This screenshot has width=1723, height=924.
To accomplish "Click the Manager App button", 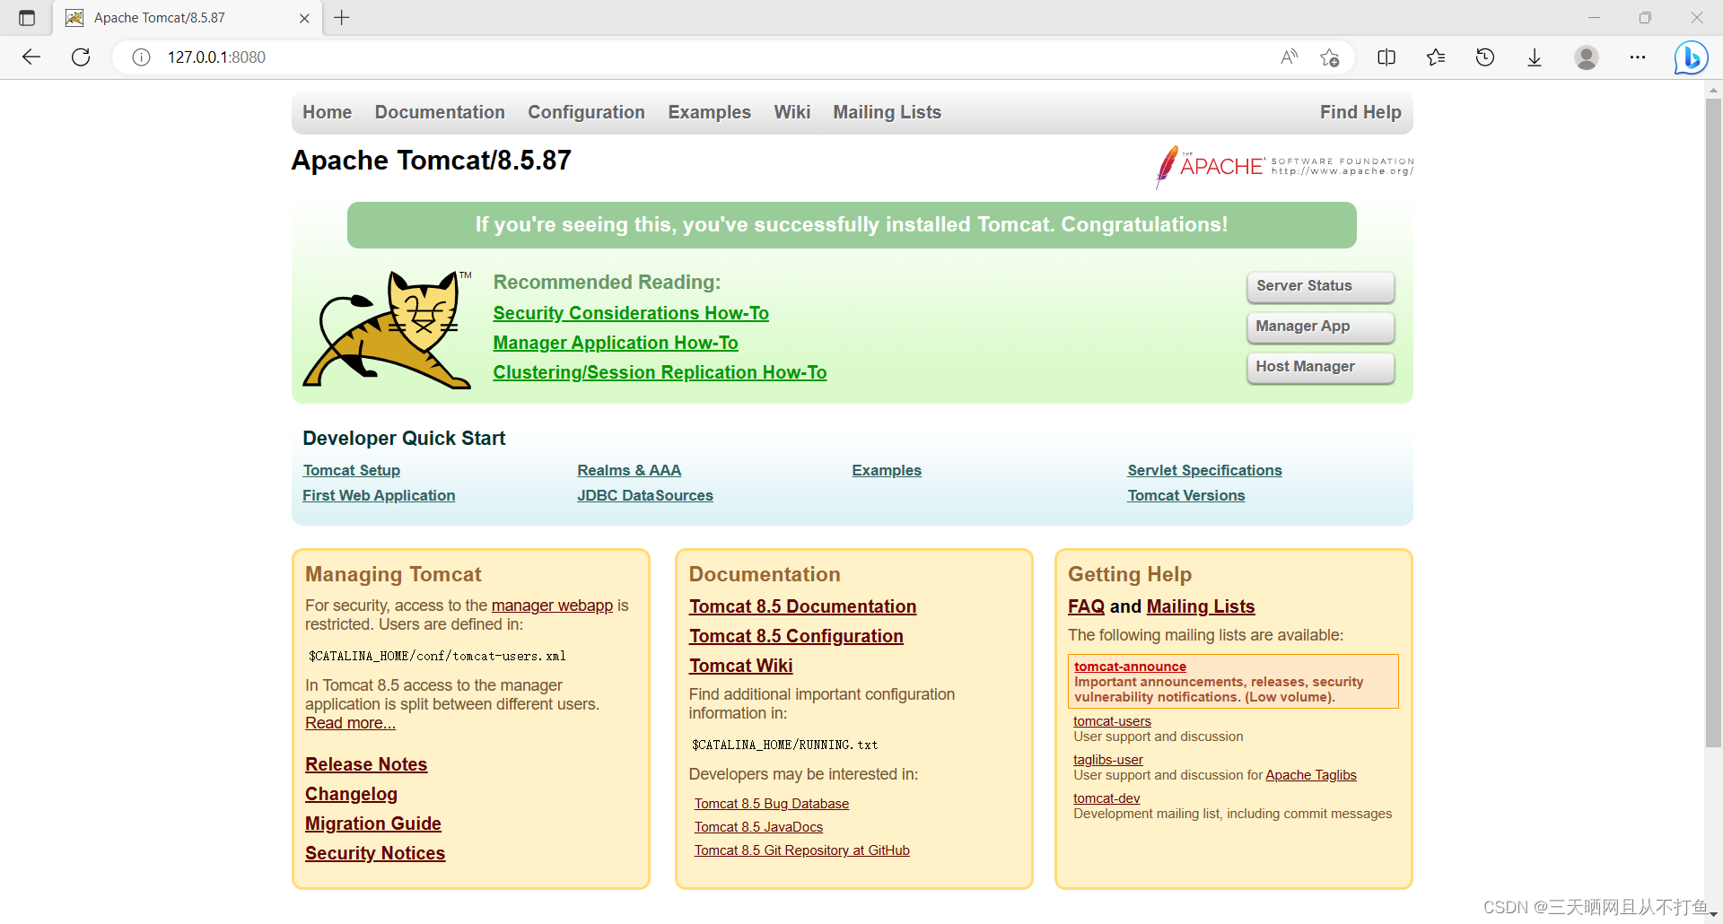I will pos(1320,327).
